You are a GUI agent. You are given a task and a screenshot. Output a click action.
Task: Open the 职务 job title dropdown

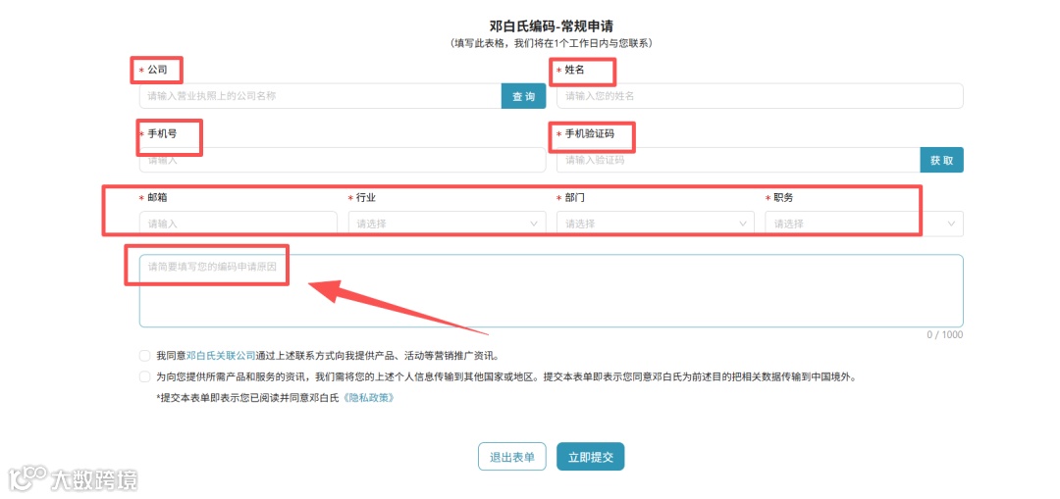coord(865,224)
